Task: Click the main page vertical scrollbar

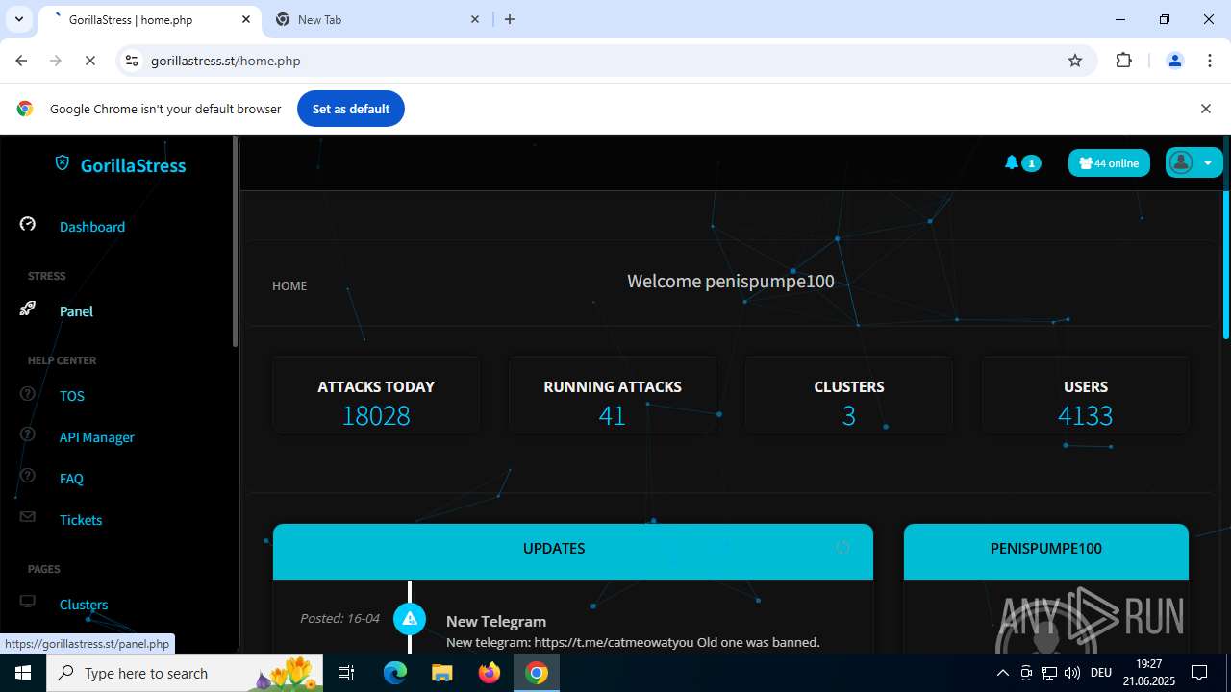Action: point(1226,264)
